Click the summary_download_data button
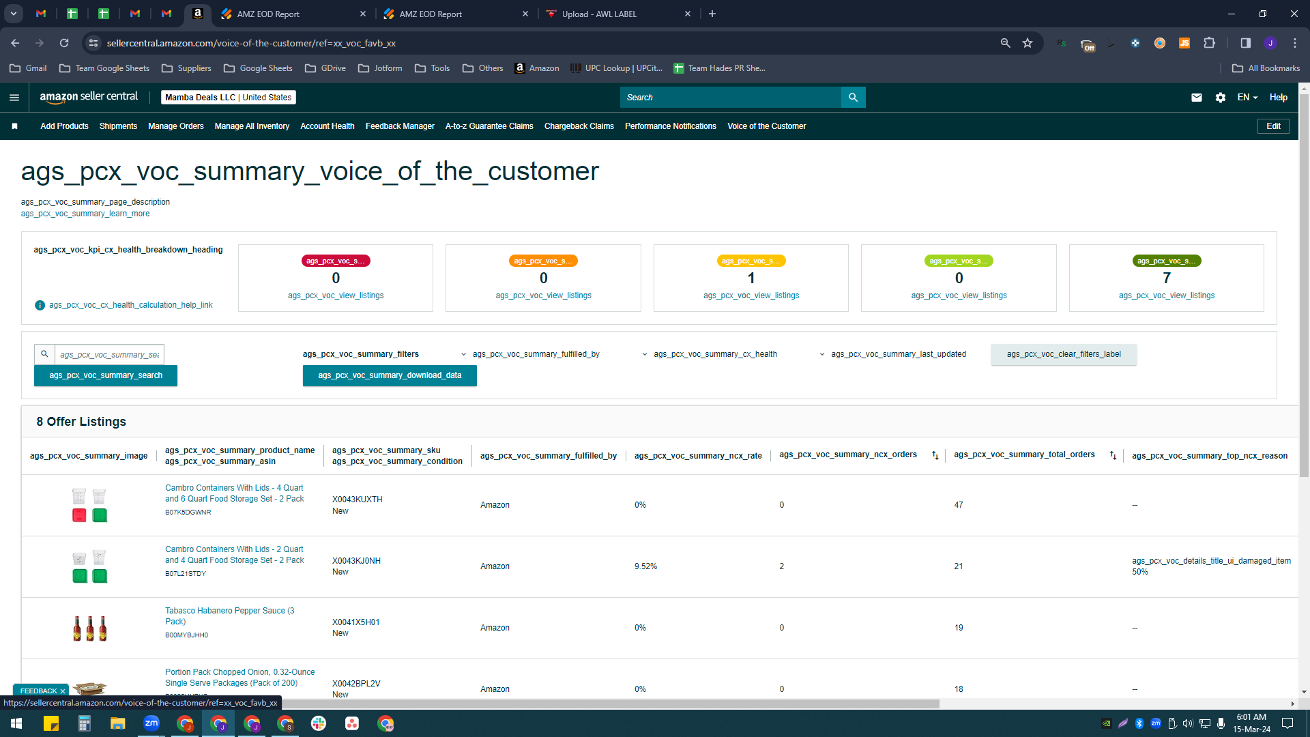The width and height of the screenshot is (1310, 737). 390,375
